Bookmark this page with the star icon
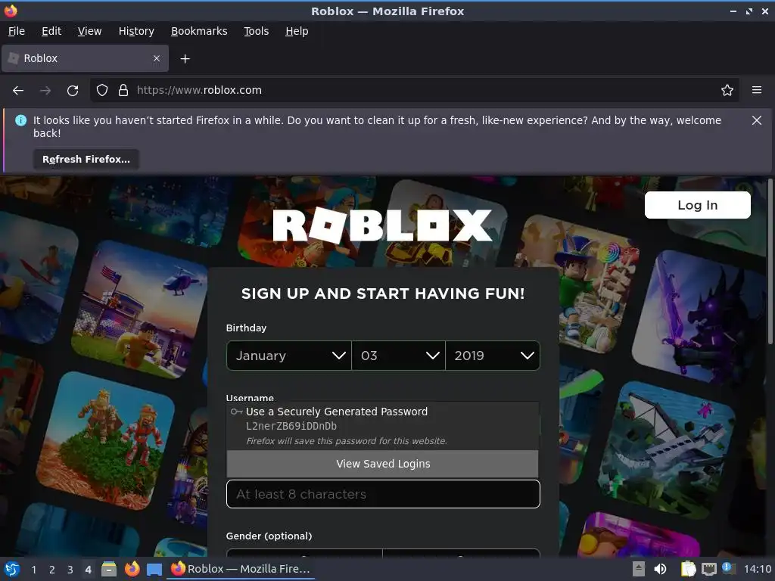This screenshot has height=581, width=775. click(727, 91)
